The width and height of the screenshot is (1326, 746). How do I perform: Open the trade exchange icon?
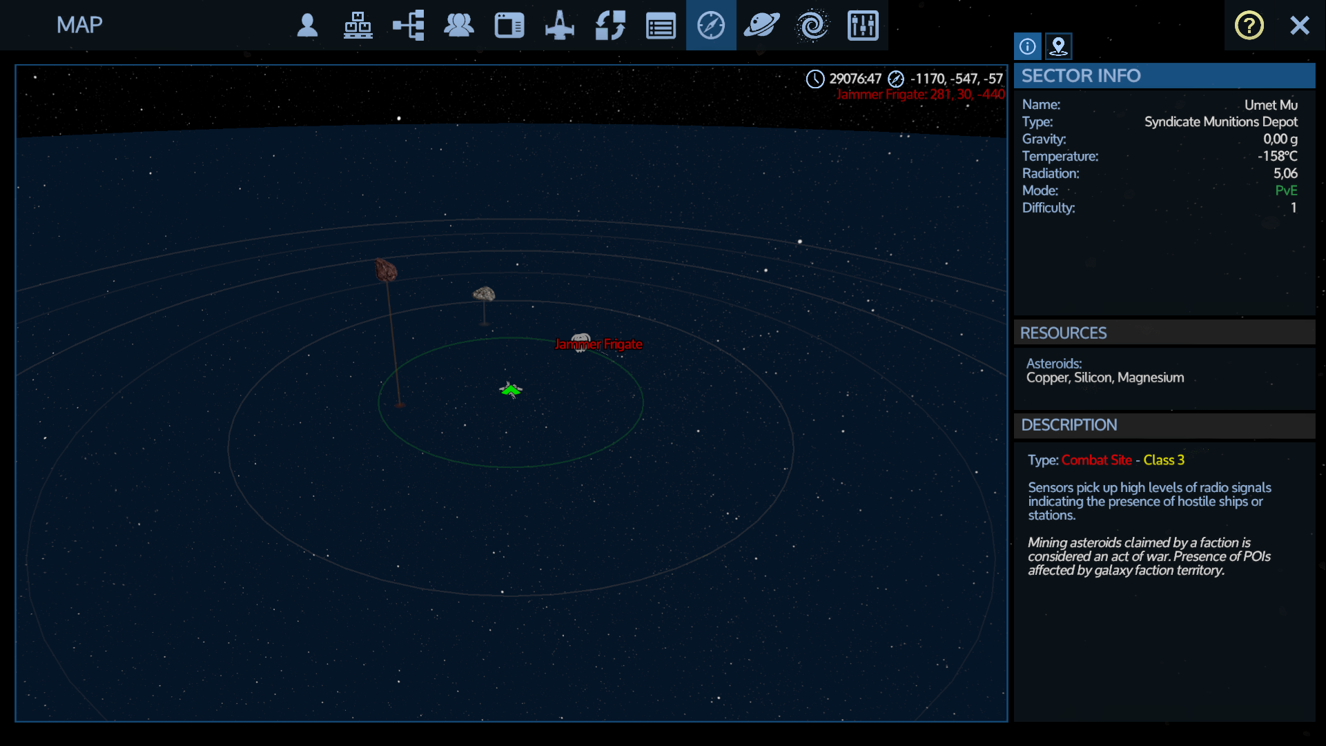tap(610, 26)
